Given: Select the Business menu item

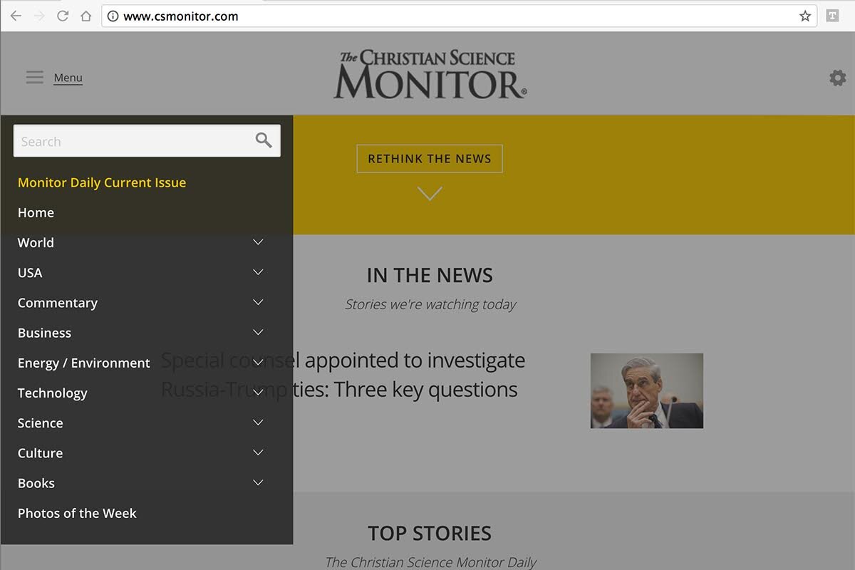Looking at the screenshot, I should (44, 333).
